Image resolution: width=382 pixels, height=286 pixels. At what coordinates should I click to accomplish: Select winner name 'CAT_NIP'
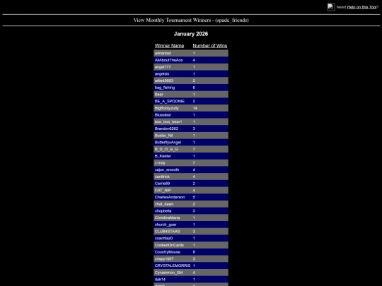163,190
